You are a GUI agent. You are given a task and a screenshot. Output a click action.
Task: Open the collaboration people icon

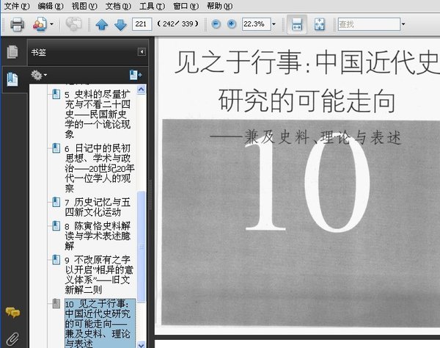[x=40, y=24]
